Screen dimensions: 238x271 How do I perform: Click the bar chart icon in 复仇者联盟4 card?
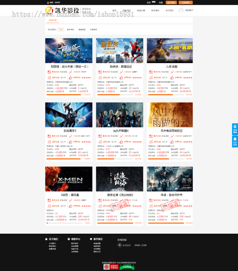tap(100, 142)
